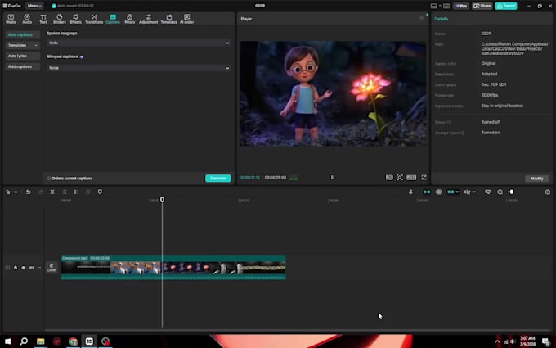Select the Compound clip on timeline

(173, 268)
